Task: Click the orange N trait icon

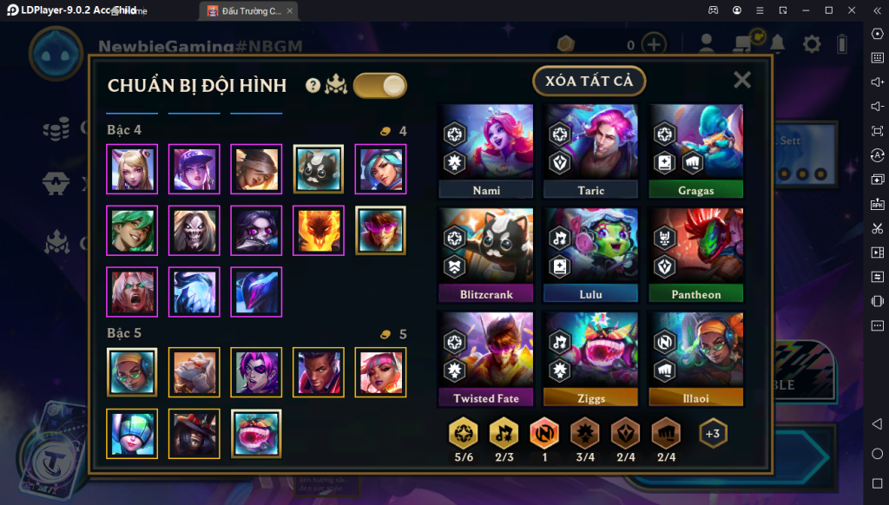Action: pyautogui.click(x=544, y=434)
